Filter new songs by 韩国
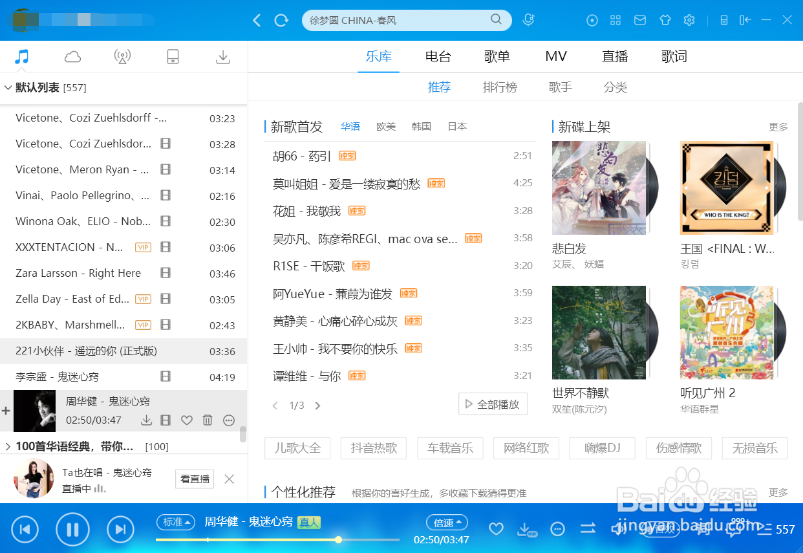The image size is (803, 553). (422, 127)
